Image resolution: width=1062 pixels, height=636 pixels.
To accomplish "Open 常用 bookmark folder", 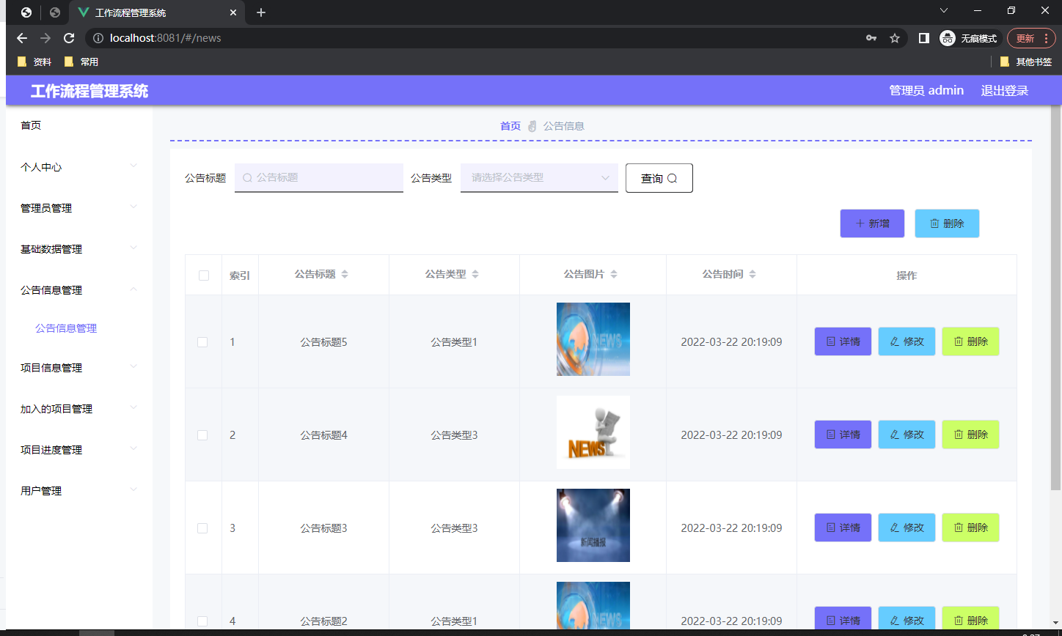I will (81, 62).
